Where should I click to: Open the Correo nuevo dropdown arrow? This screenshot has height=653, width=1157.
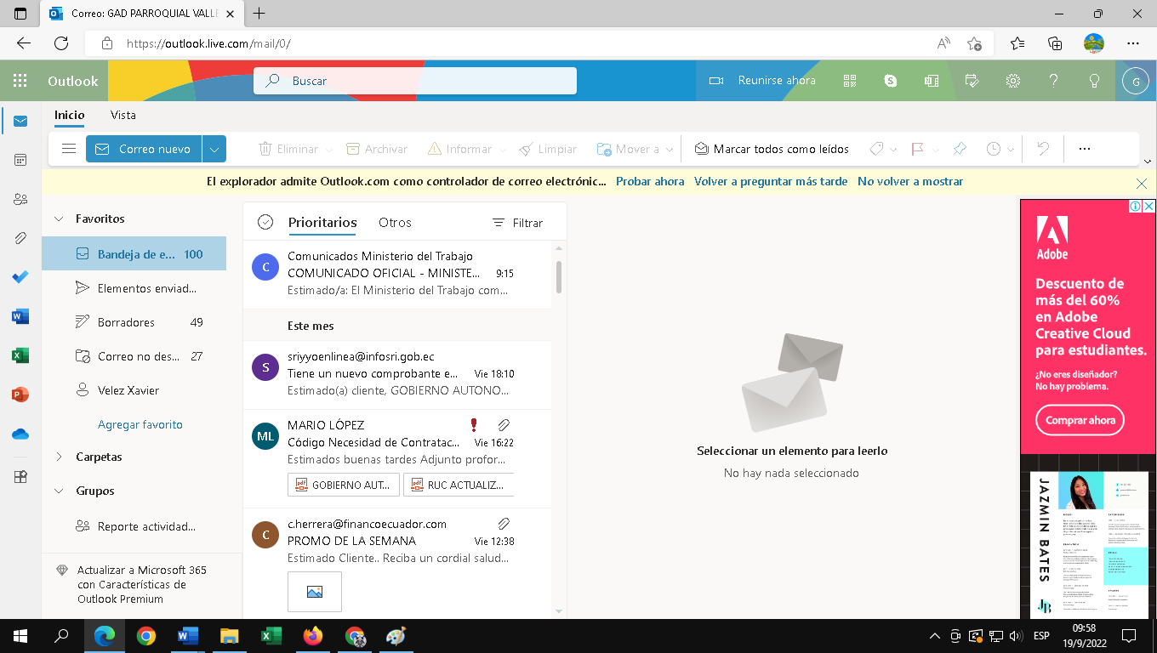tap(214, 149)
